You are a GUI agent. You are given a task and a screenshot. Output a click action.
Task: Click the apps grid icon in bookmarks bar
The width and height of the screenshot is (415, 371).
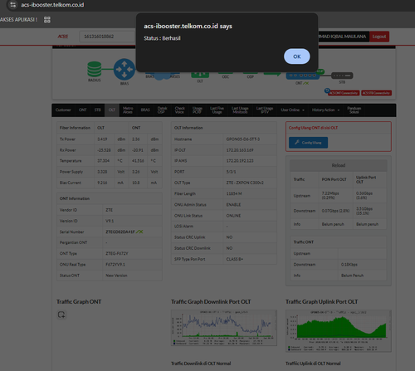click(47, 20)
